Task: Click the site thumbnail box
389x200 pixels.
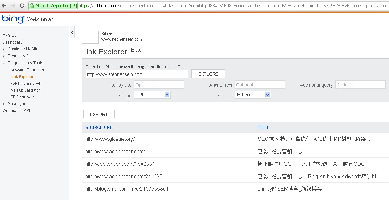Action: pos(90,37)
